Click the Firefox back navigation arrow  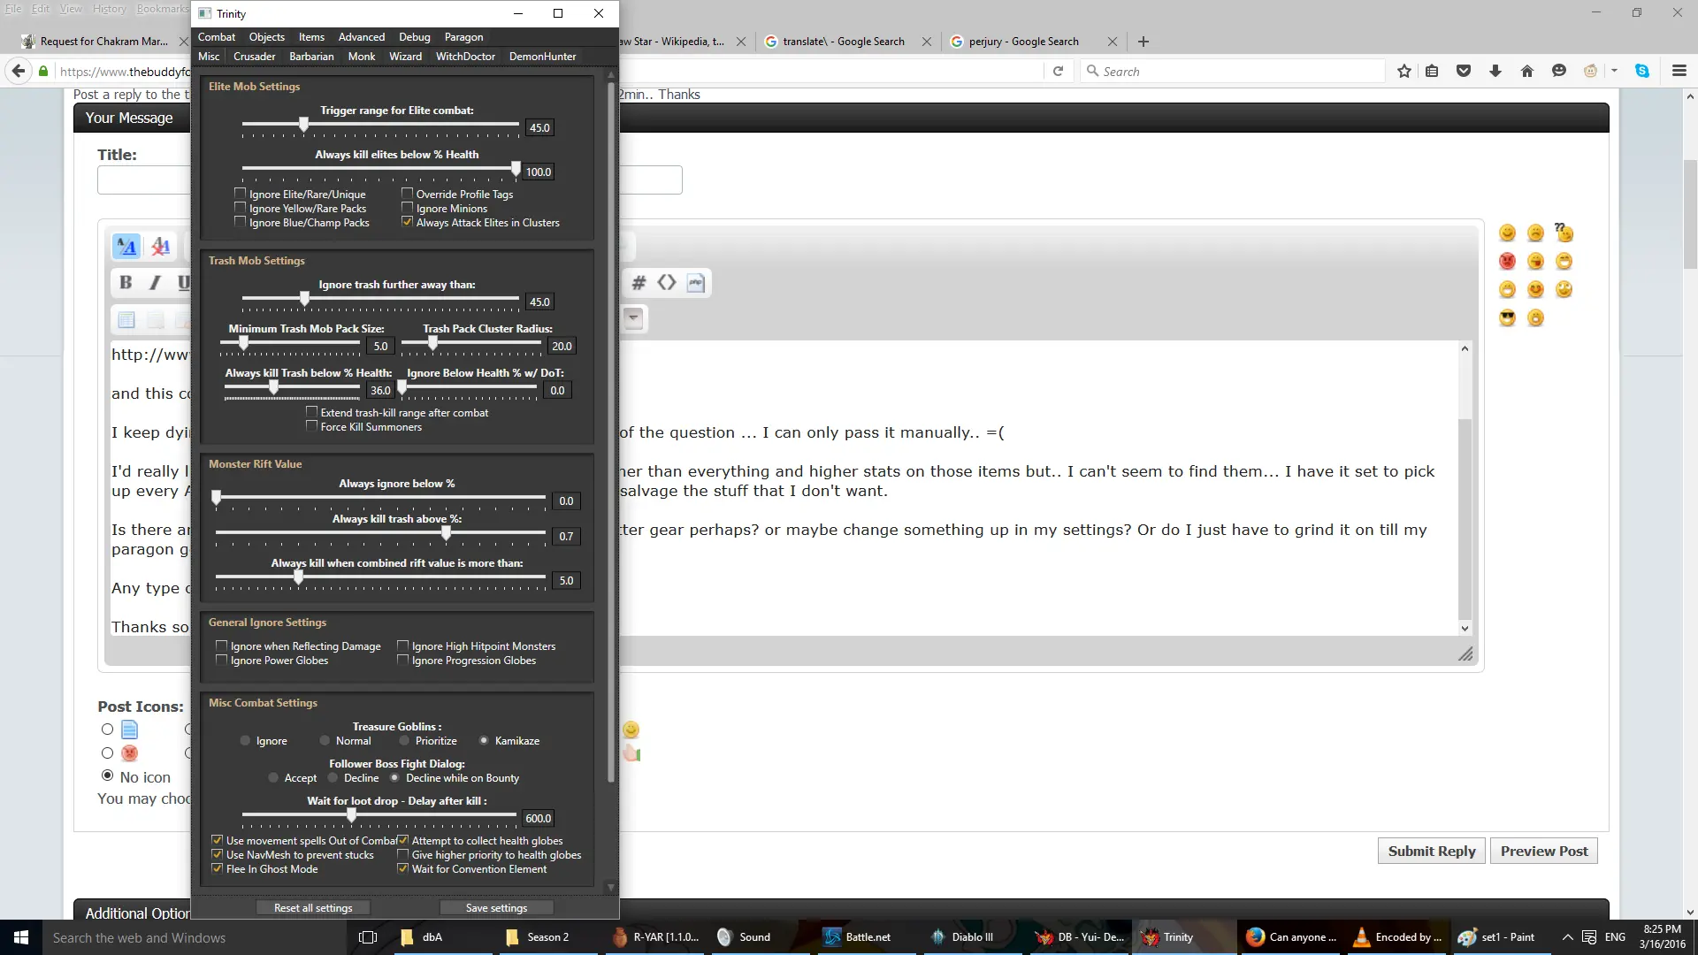click(x=19, y=72)
